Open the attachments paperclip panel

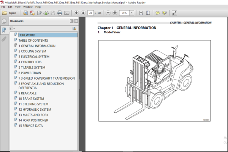[4, 39]
